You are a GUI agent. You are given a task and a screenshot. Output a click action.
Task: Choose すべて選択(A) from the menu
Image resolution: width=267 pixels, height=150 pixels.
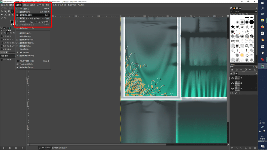tap(33, 9)
